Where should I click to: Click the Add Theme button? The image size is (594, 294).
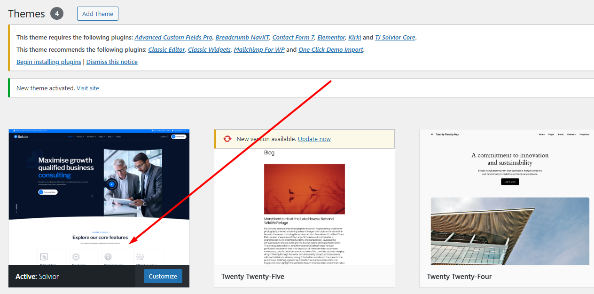(98, 14)
